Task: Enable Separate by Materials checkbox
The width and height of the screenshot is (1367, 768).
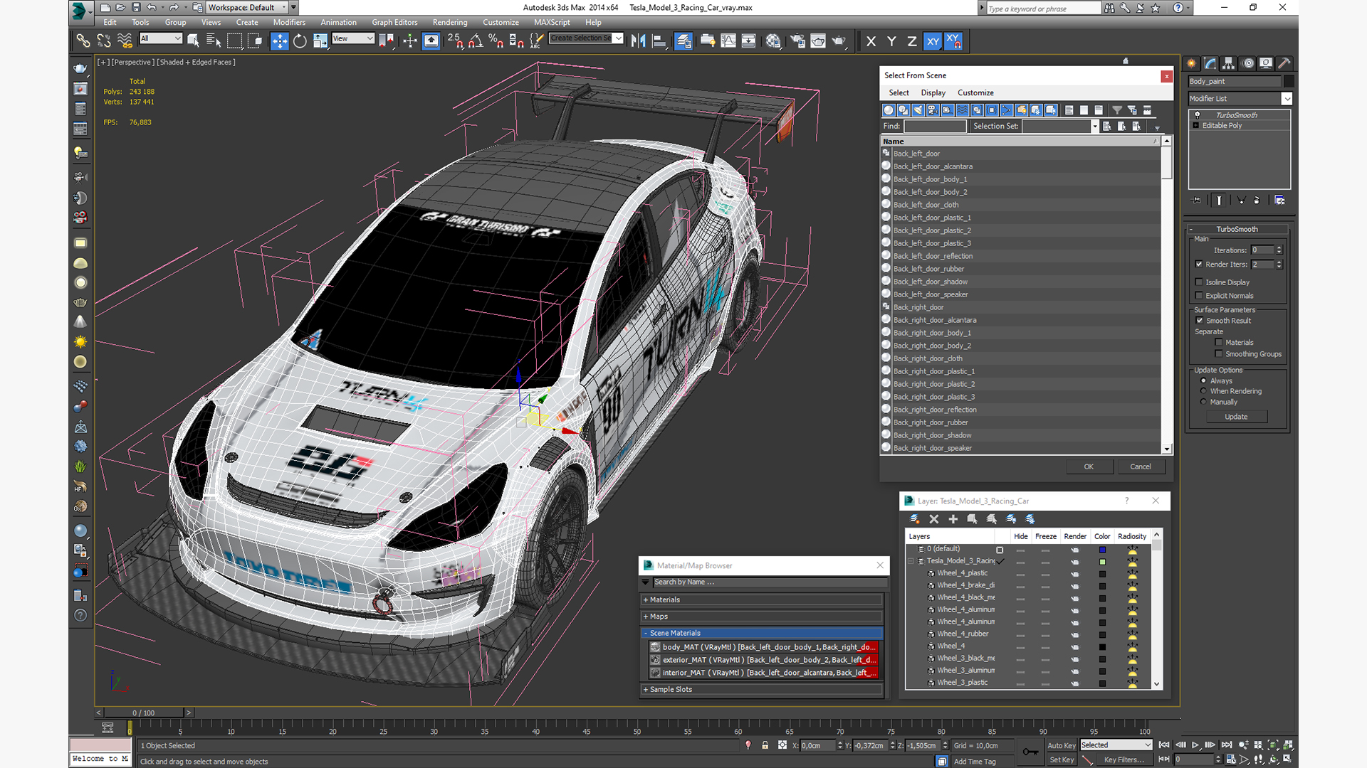Action: 1219,343
